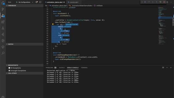Click 'Reloaded 2 of 481 libraries in 222ms.' line
This screenshot has height=98, width=174.
(63, 82)
